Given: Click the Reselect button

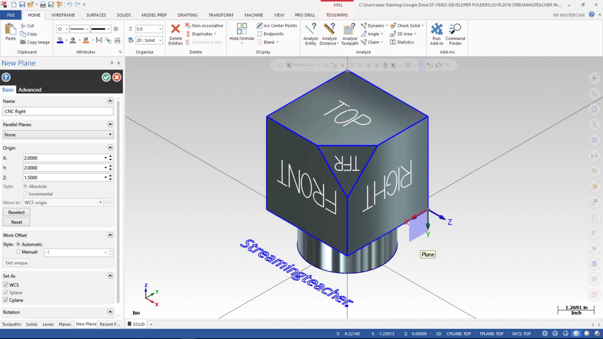Looking at the screenshot, I should (x=16, y=212).
